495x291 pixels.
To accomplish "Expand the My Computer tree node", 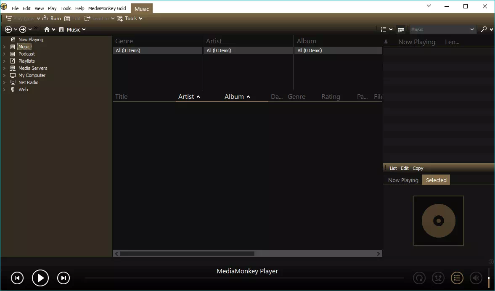I will point(4,75).
